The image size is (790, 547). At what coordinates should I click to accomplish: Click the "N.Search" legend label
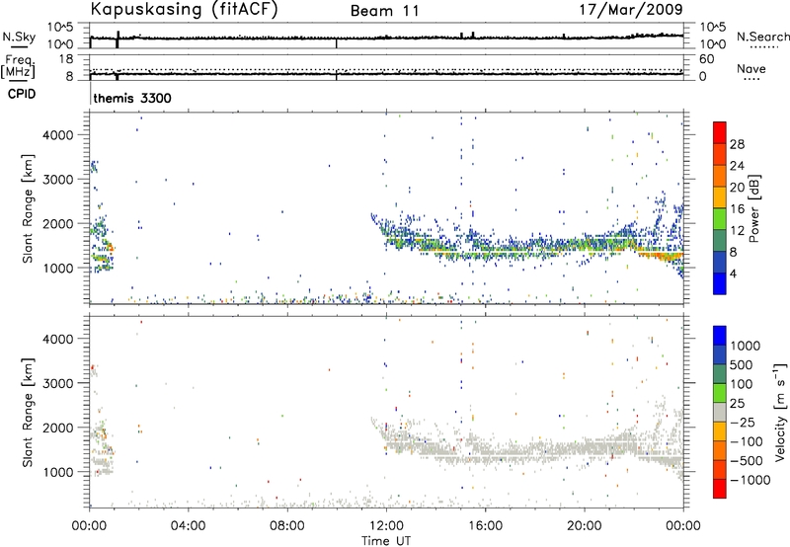pyautogui.click(x=762, y=37)
